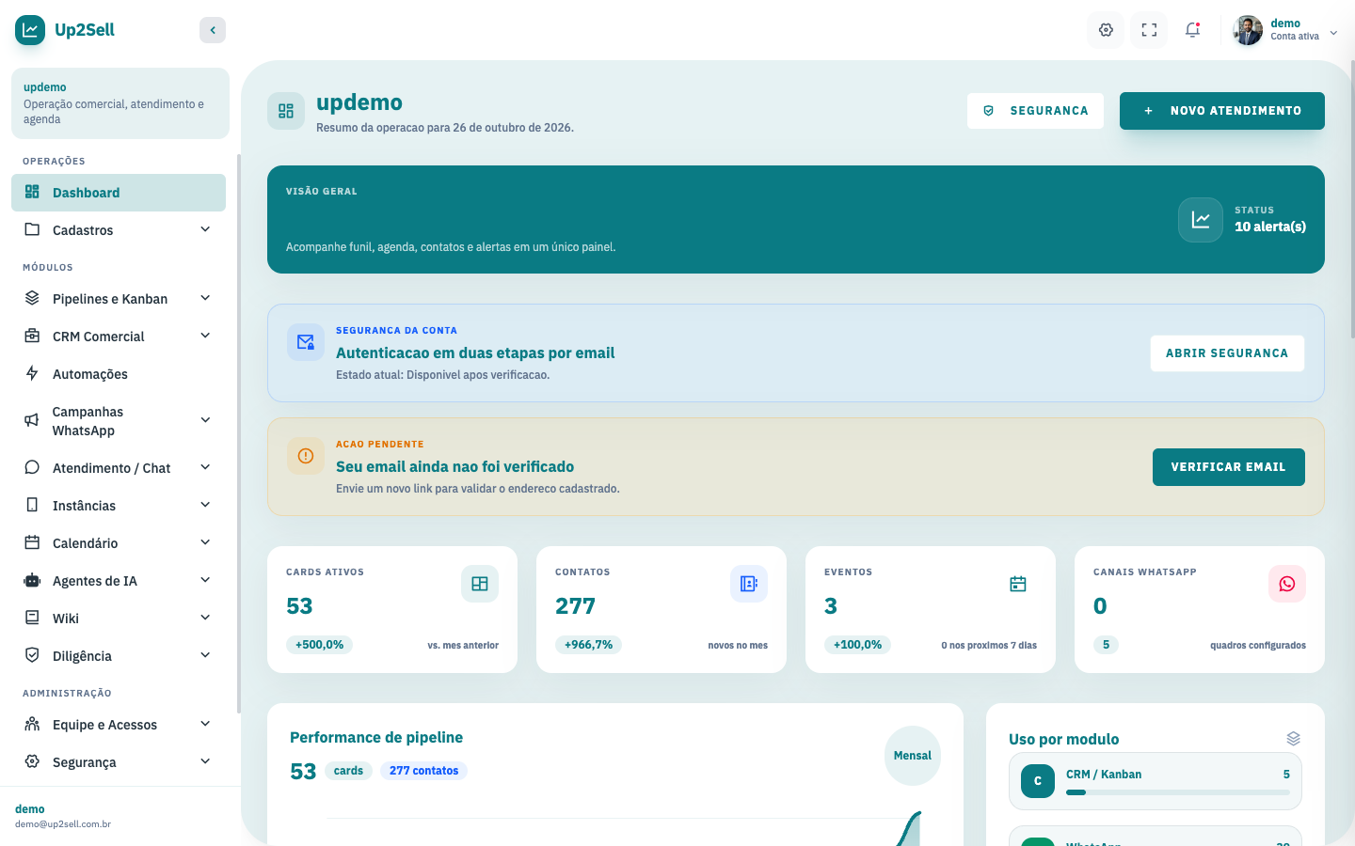Click the WhatsApp channel icon
The width and height of the screenshot is (1355, 846).
tap(1287, 584)
